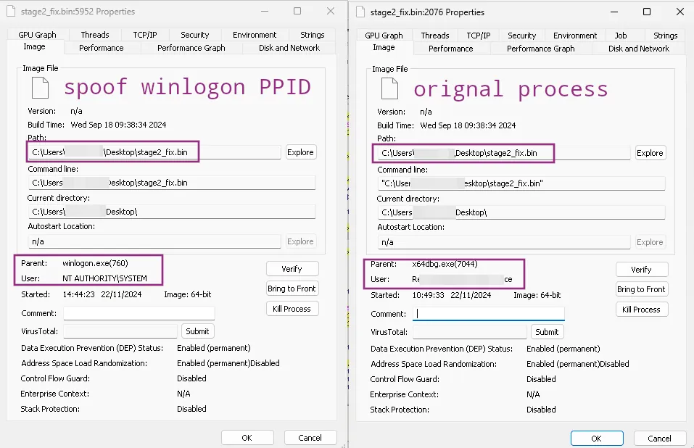
Task: Bring process 2076 to front
Action: 641,290
